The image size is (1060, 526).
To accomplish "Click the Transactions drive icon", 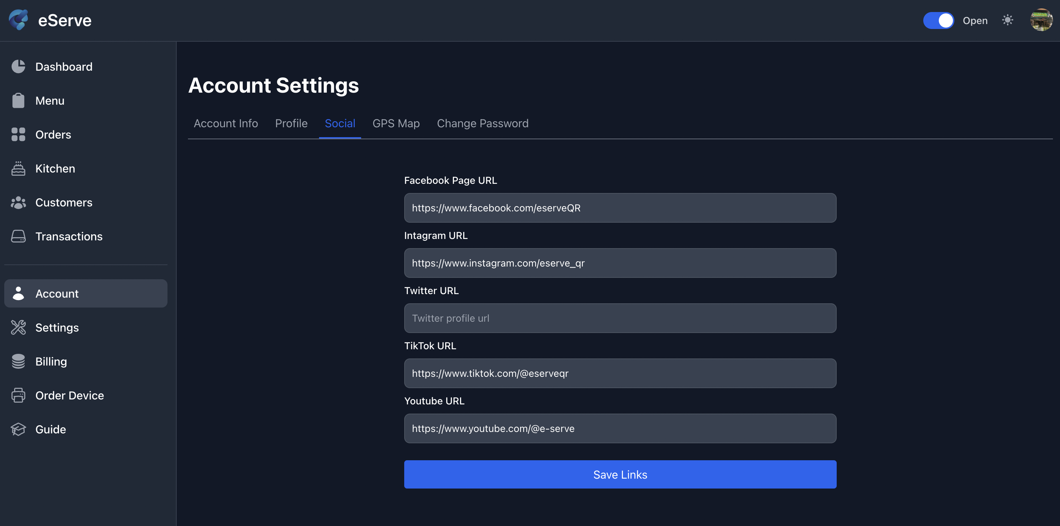I will [18, 236].
